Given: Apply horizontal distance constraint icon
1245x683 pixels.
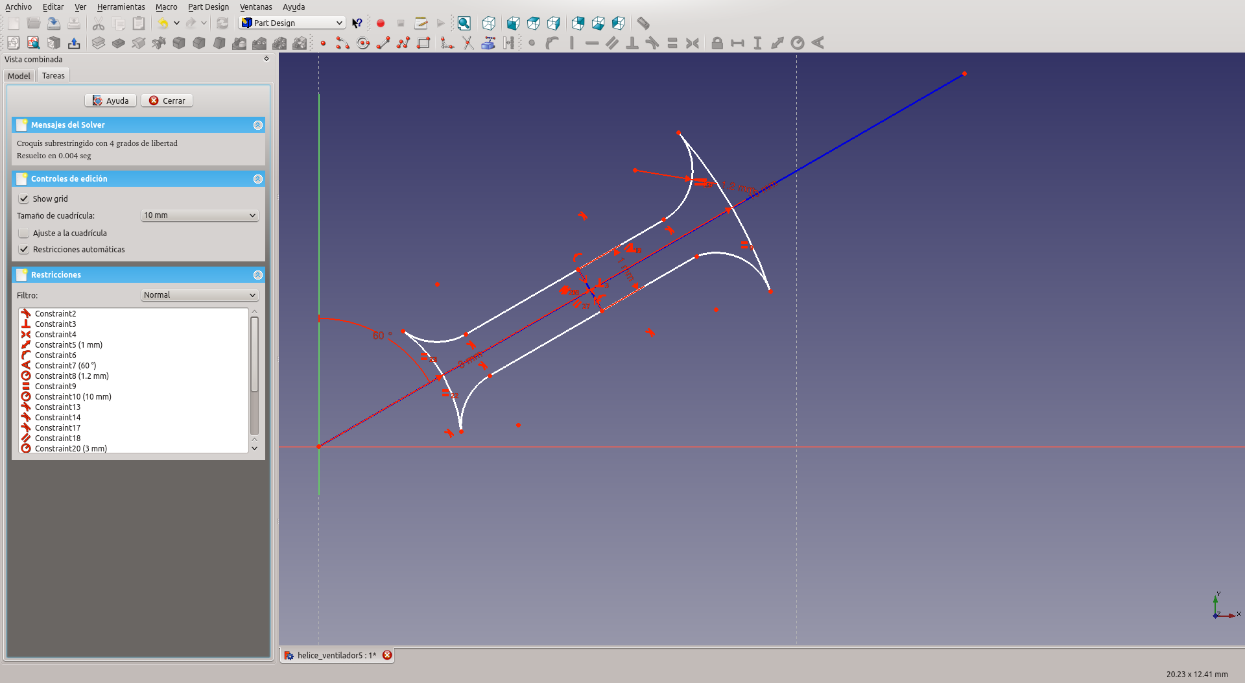Looking at the screenshot, I should (737, 43).
